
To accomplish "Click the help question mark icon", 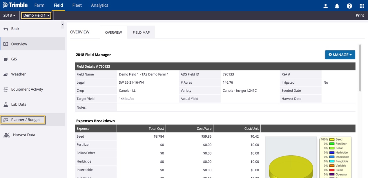I will click(349, 6).
